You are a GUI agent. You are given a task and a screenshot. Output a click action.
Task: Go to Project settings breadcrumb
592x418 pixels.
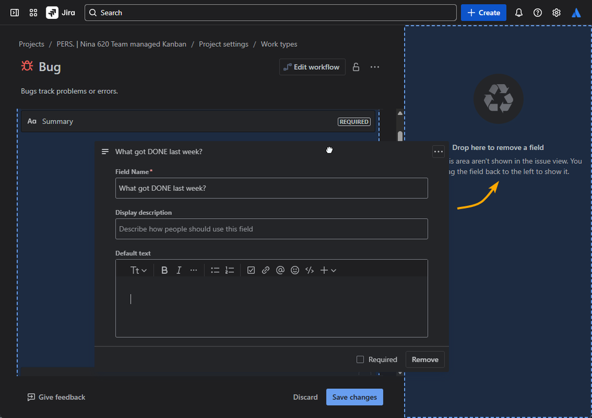click(223, 44)
